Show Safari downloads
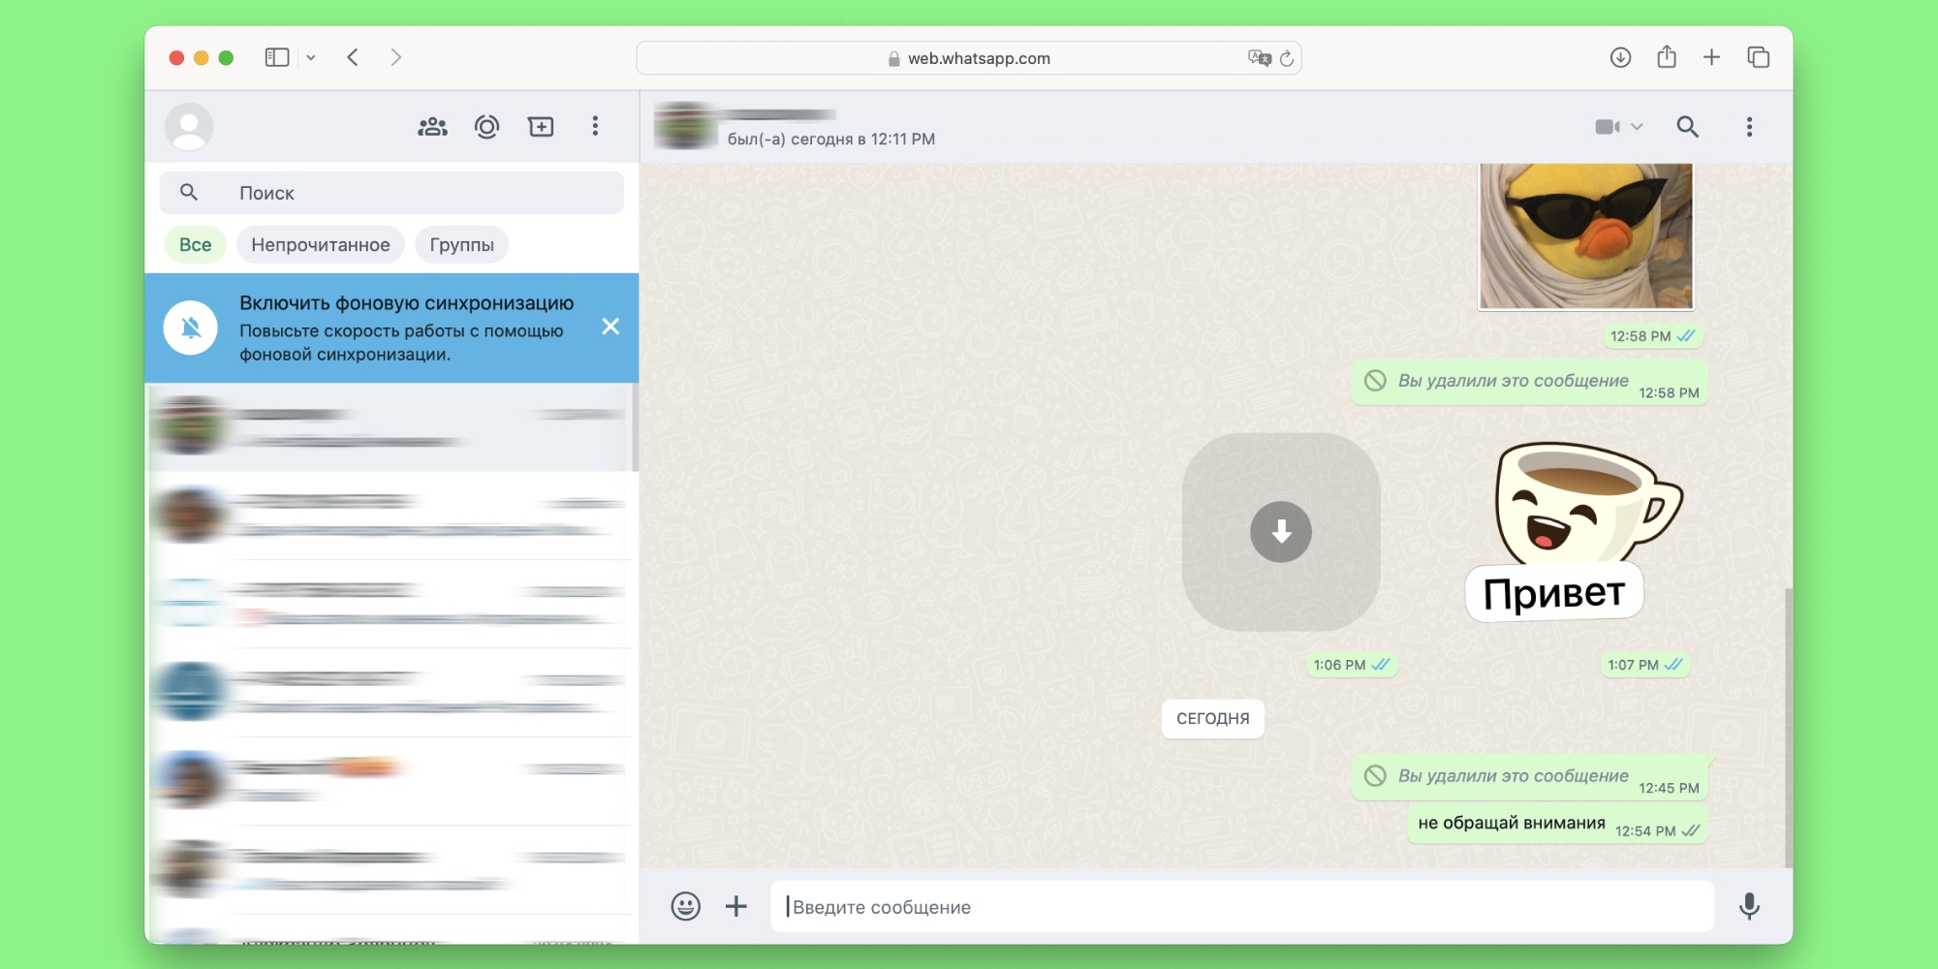This screenshot has height=969, width=1938. (1620, 57)
